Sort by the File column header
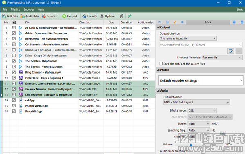 tap(51, 22)
